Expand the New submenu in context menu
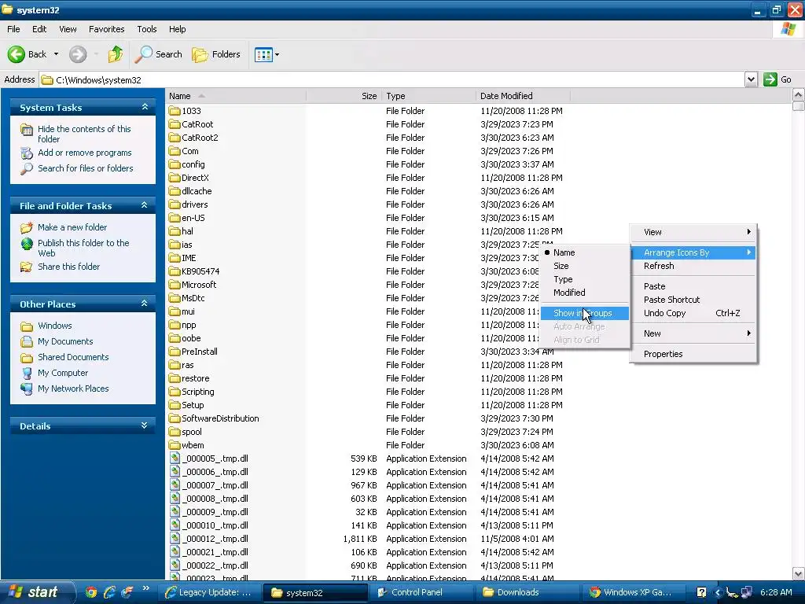The image size is (805, 604). (693, 333)
